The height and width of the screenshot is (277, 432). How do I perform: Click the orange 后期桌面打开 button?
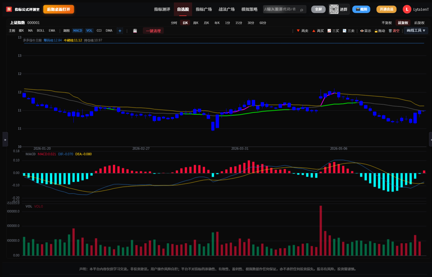tap(59, 9)
